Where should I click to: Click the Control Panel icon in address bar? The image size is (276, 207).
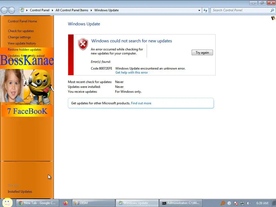tap(22, 10)
